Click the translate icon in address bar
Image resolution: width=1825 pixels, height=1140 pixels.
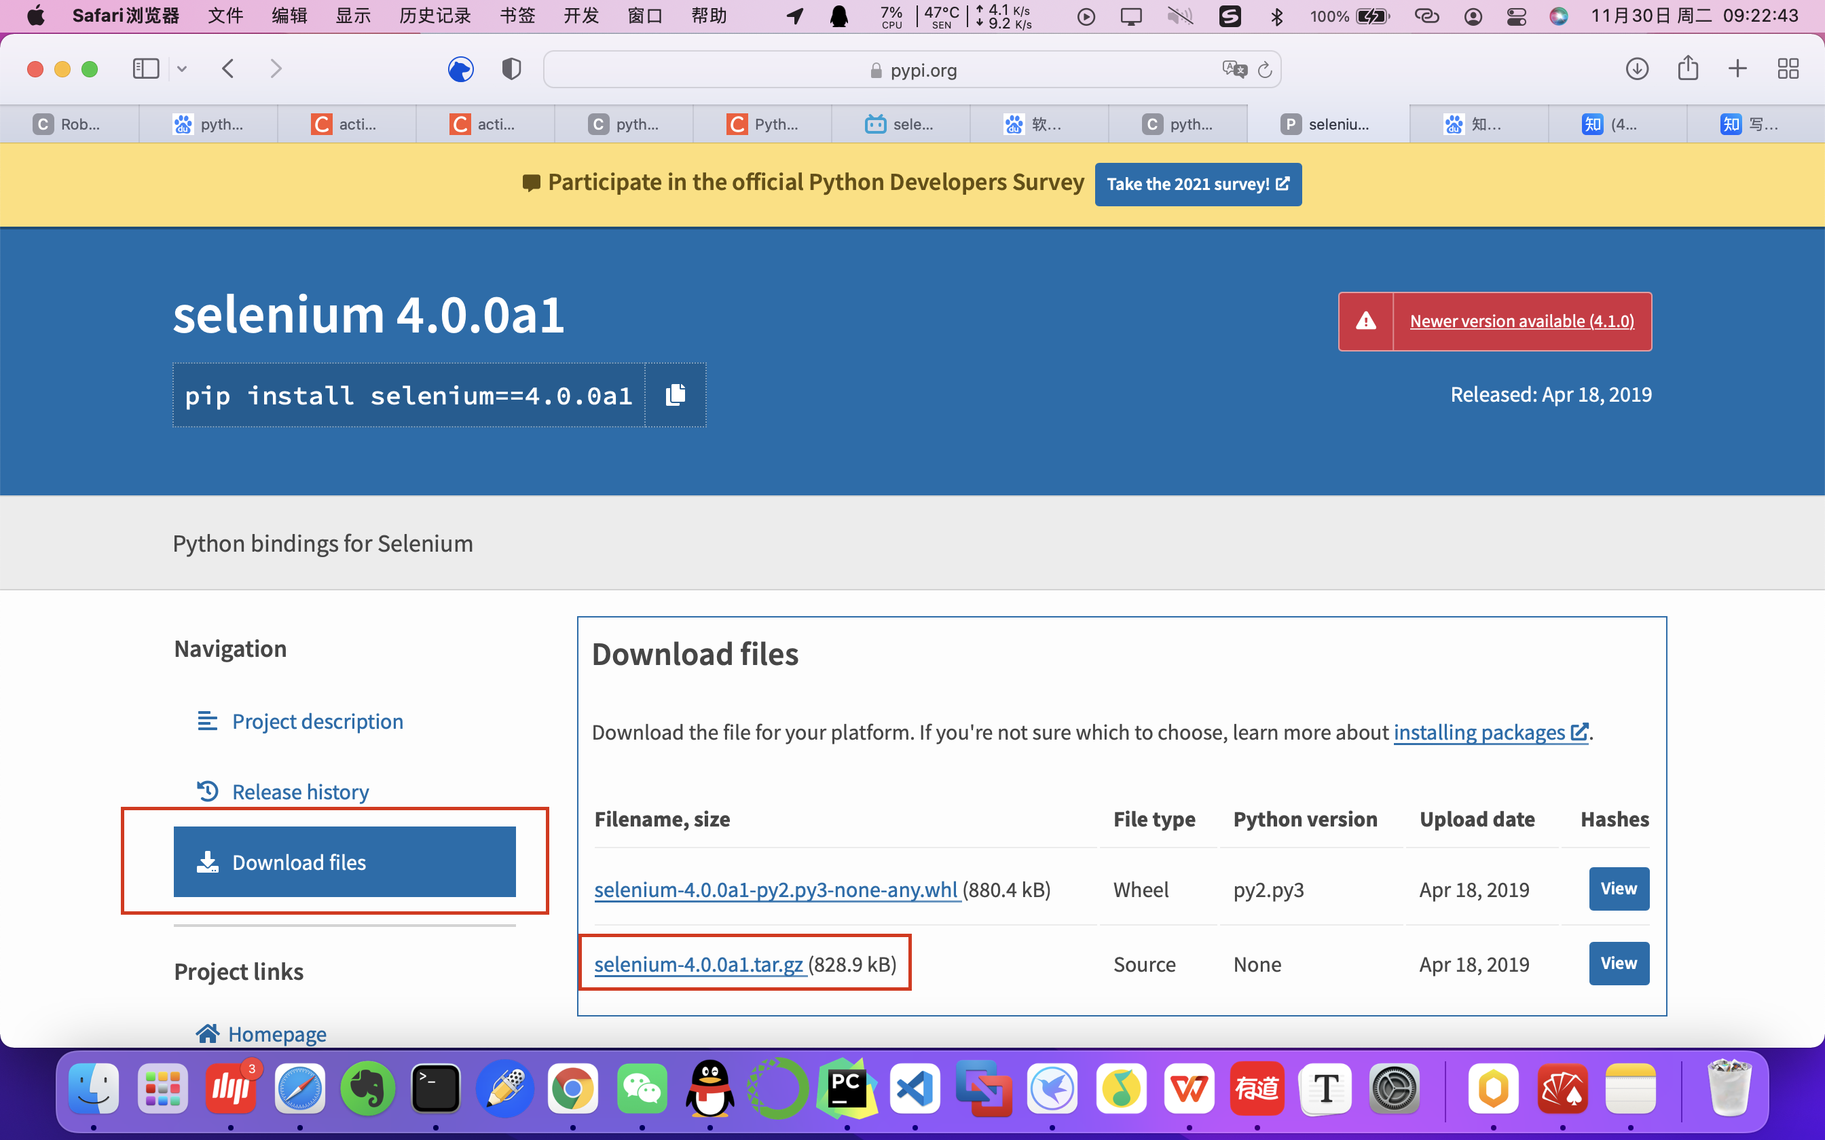click(x=1234, y=70)
